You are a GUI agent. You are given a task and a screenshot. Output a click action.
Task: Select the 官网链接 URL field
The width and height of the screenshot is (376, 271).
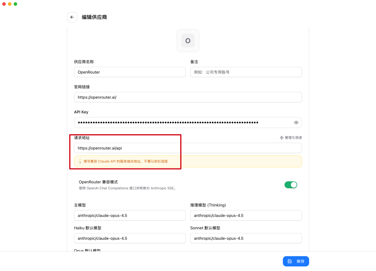pyautogui.click(x=188, y=97)
